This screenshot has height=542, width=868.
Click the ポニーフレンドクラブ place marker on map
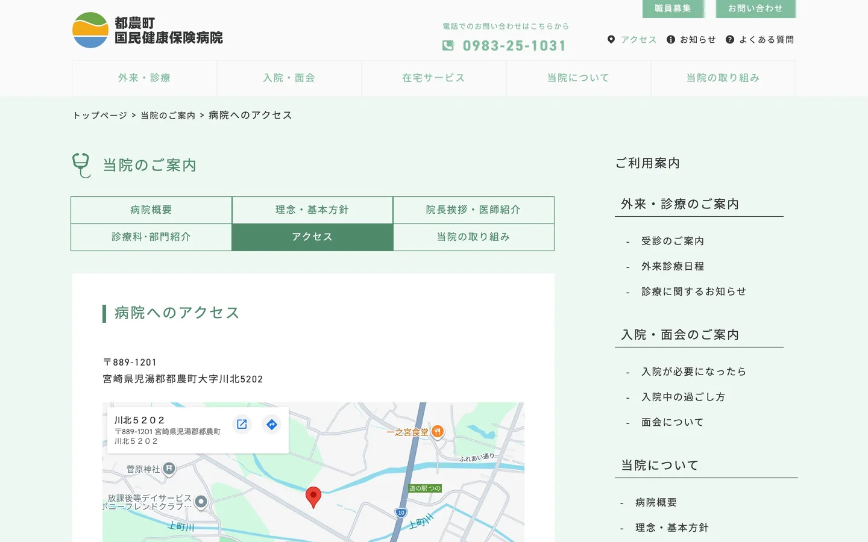point(201,502)
